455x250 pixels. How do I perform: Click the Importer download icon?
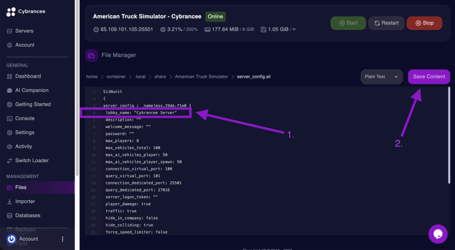(10, 202)
